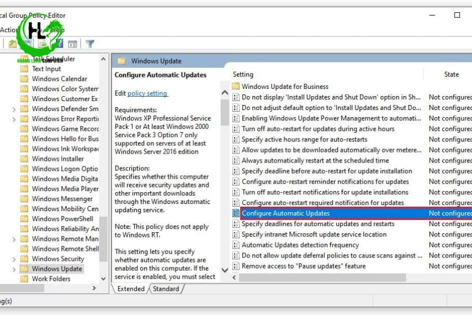Expand the Windows Error Reporting tree node
This screenshot has height=315, width=472.
tap(14, 119)
